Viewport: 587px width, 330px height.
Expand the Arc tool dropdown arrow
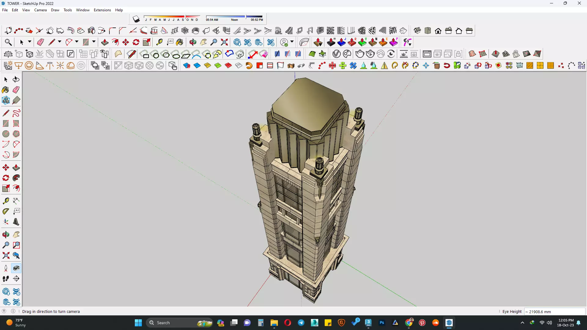[77, 42]
